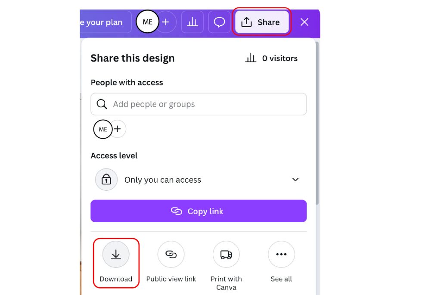
Task: Click the share panel vertical scrollbar
Action: tap(317, 123)
